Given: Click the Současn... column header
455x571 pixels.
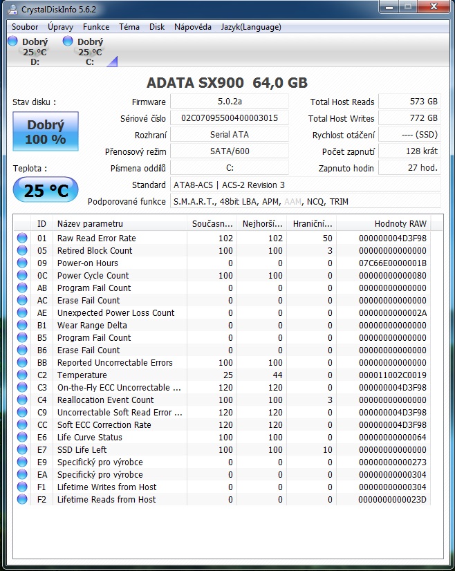Looking at the screenshot, I should coord(212,223).
